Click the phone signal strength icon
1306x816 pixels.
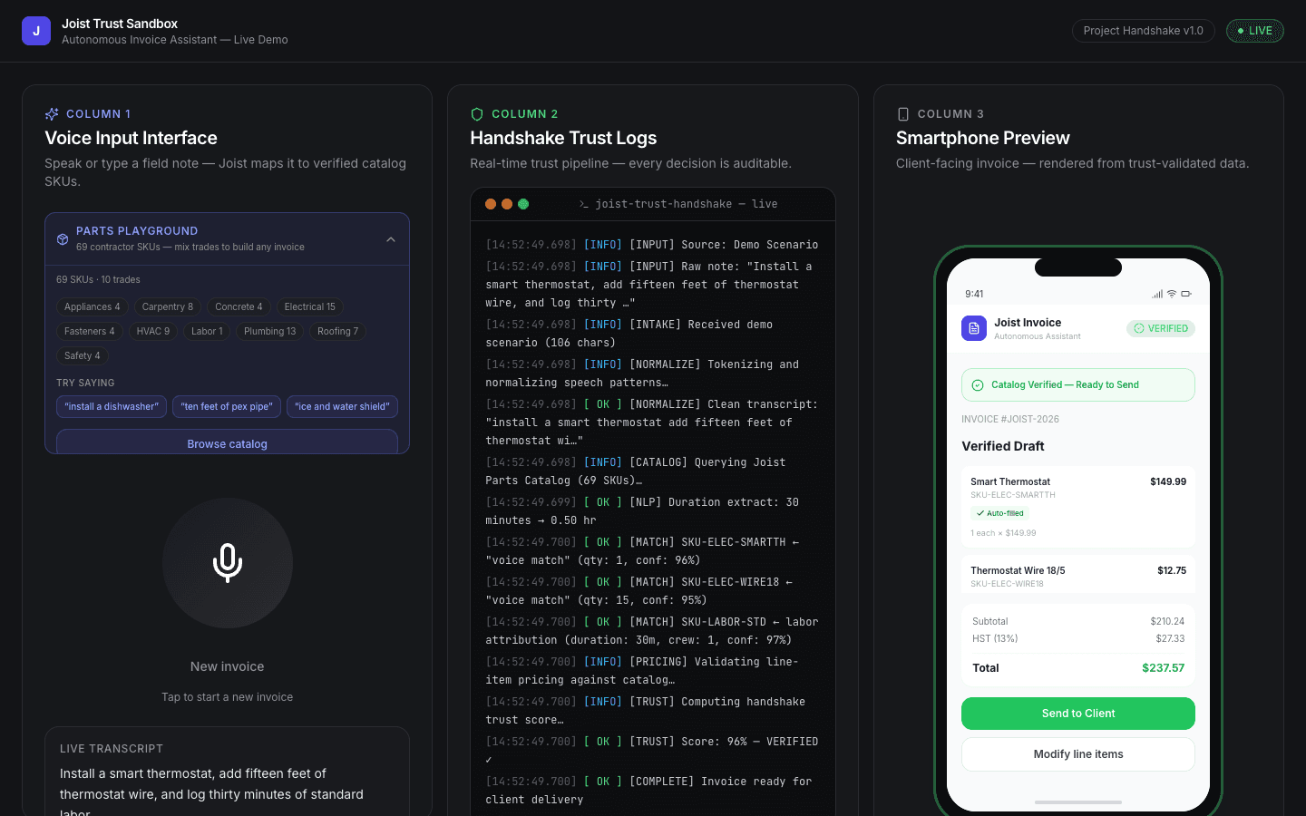1157,294
